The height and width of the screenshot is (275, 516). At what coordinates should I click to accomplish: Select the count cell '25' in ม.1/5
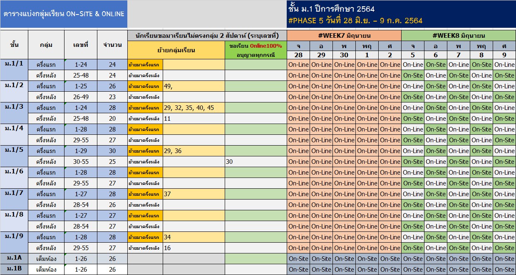pos(112,162)
